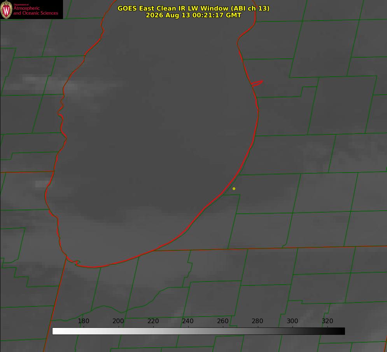Image resolution: width=387 pixels, height=352 pixels.
Task: Click the 240 label on colorbar
Action: [188, 321]
